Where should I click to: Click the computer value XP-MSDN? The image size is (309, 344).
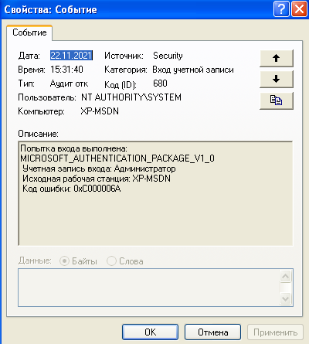(100, 111)
